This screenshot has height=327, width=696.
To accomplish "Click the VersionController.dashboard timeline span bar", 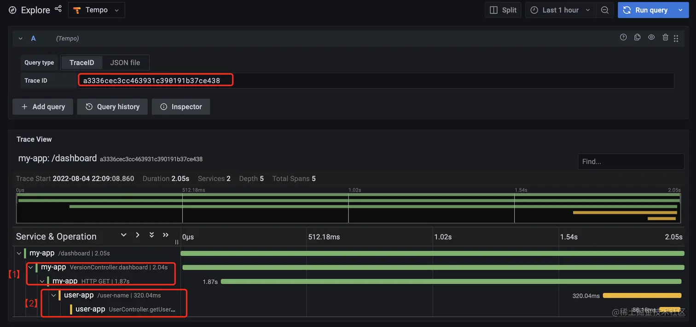I will click(434, 268).
